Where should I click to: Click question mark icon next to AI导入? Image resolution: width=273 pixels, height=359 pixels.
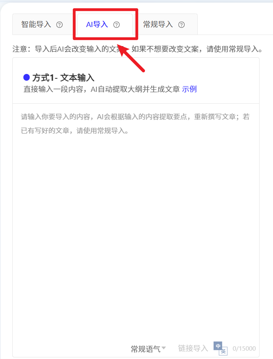[x=116, y=25]
